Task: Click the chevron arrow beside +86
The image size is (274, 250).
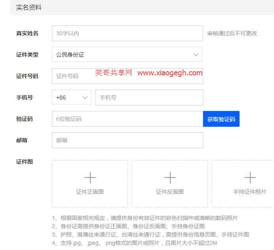Action: [85, 97]
